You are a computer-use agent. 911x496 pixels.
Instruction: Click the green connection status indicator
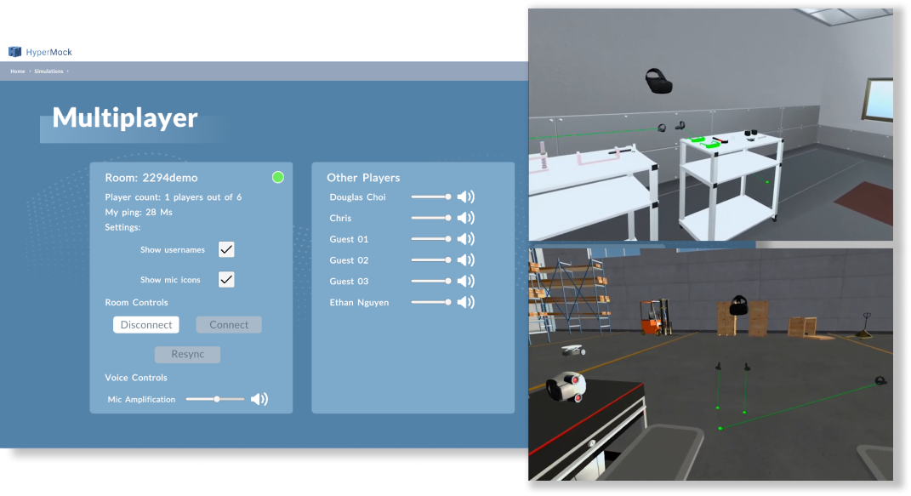[x=277, y=177]
